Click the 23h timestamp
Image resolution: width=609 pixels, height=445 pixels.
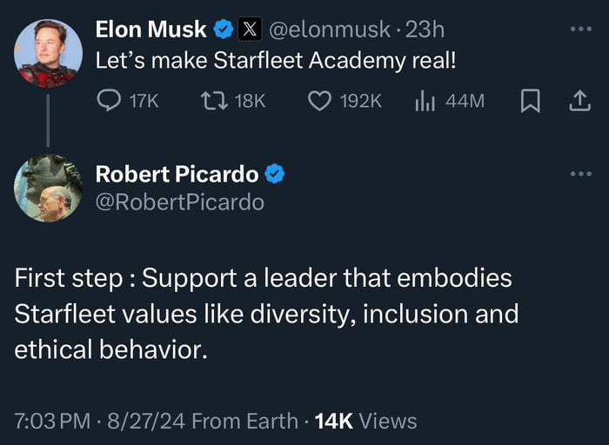425,30
